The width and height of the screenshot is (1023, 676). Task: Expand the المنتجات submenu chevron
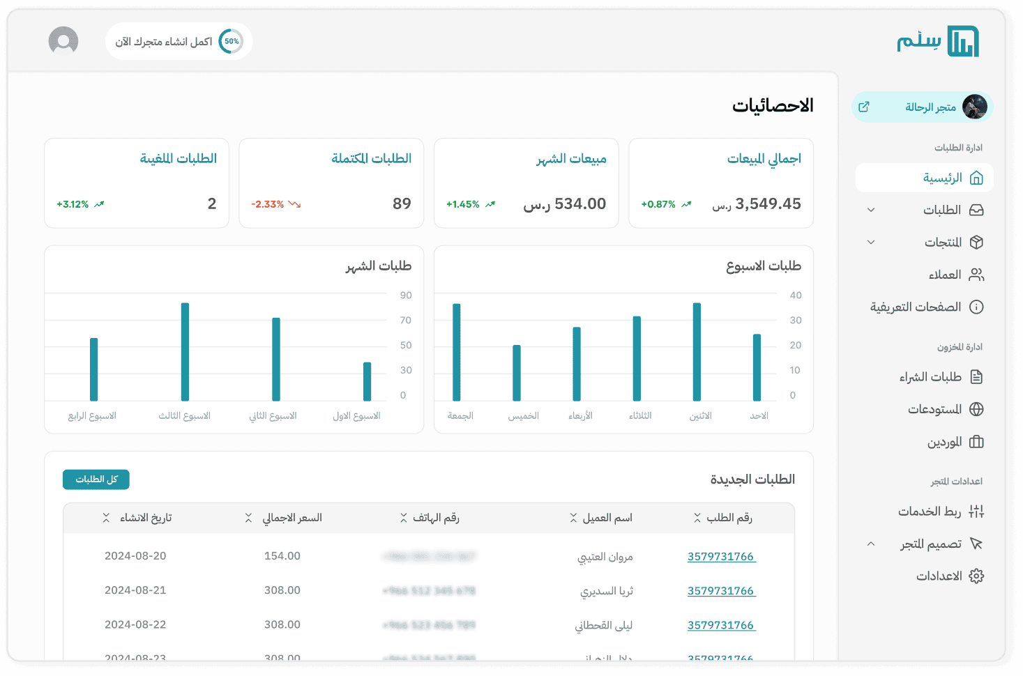pos(871,242)
